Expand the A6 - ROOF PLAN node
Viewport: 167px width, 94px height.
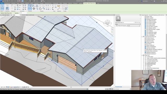click(144, 65)
